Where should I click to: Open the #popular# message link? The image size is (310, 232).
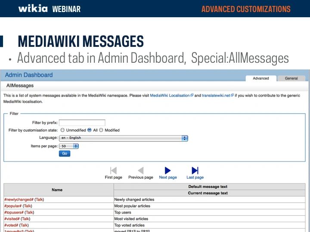13,206
